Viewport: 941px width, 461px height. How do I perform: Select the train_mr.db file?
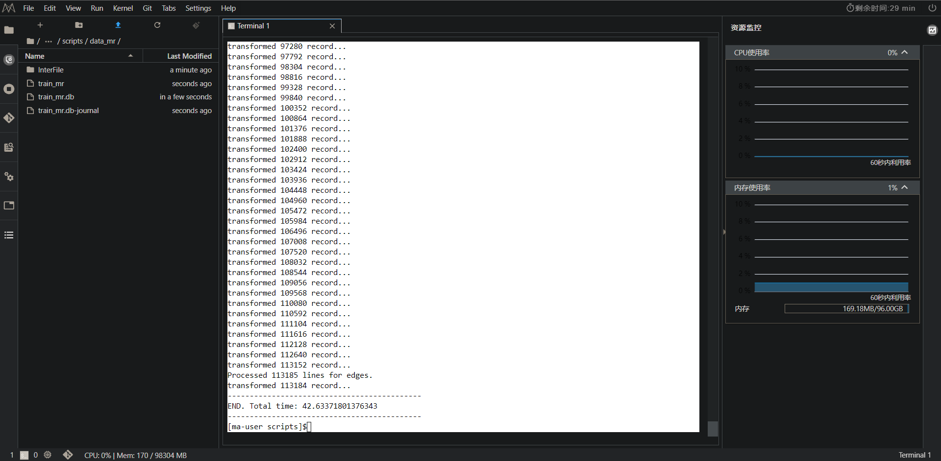118,97
